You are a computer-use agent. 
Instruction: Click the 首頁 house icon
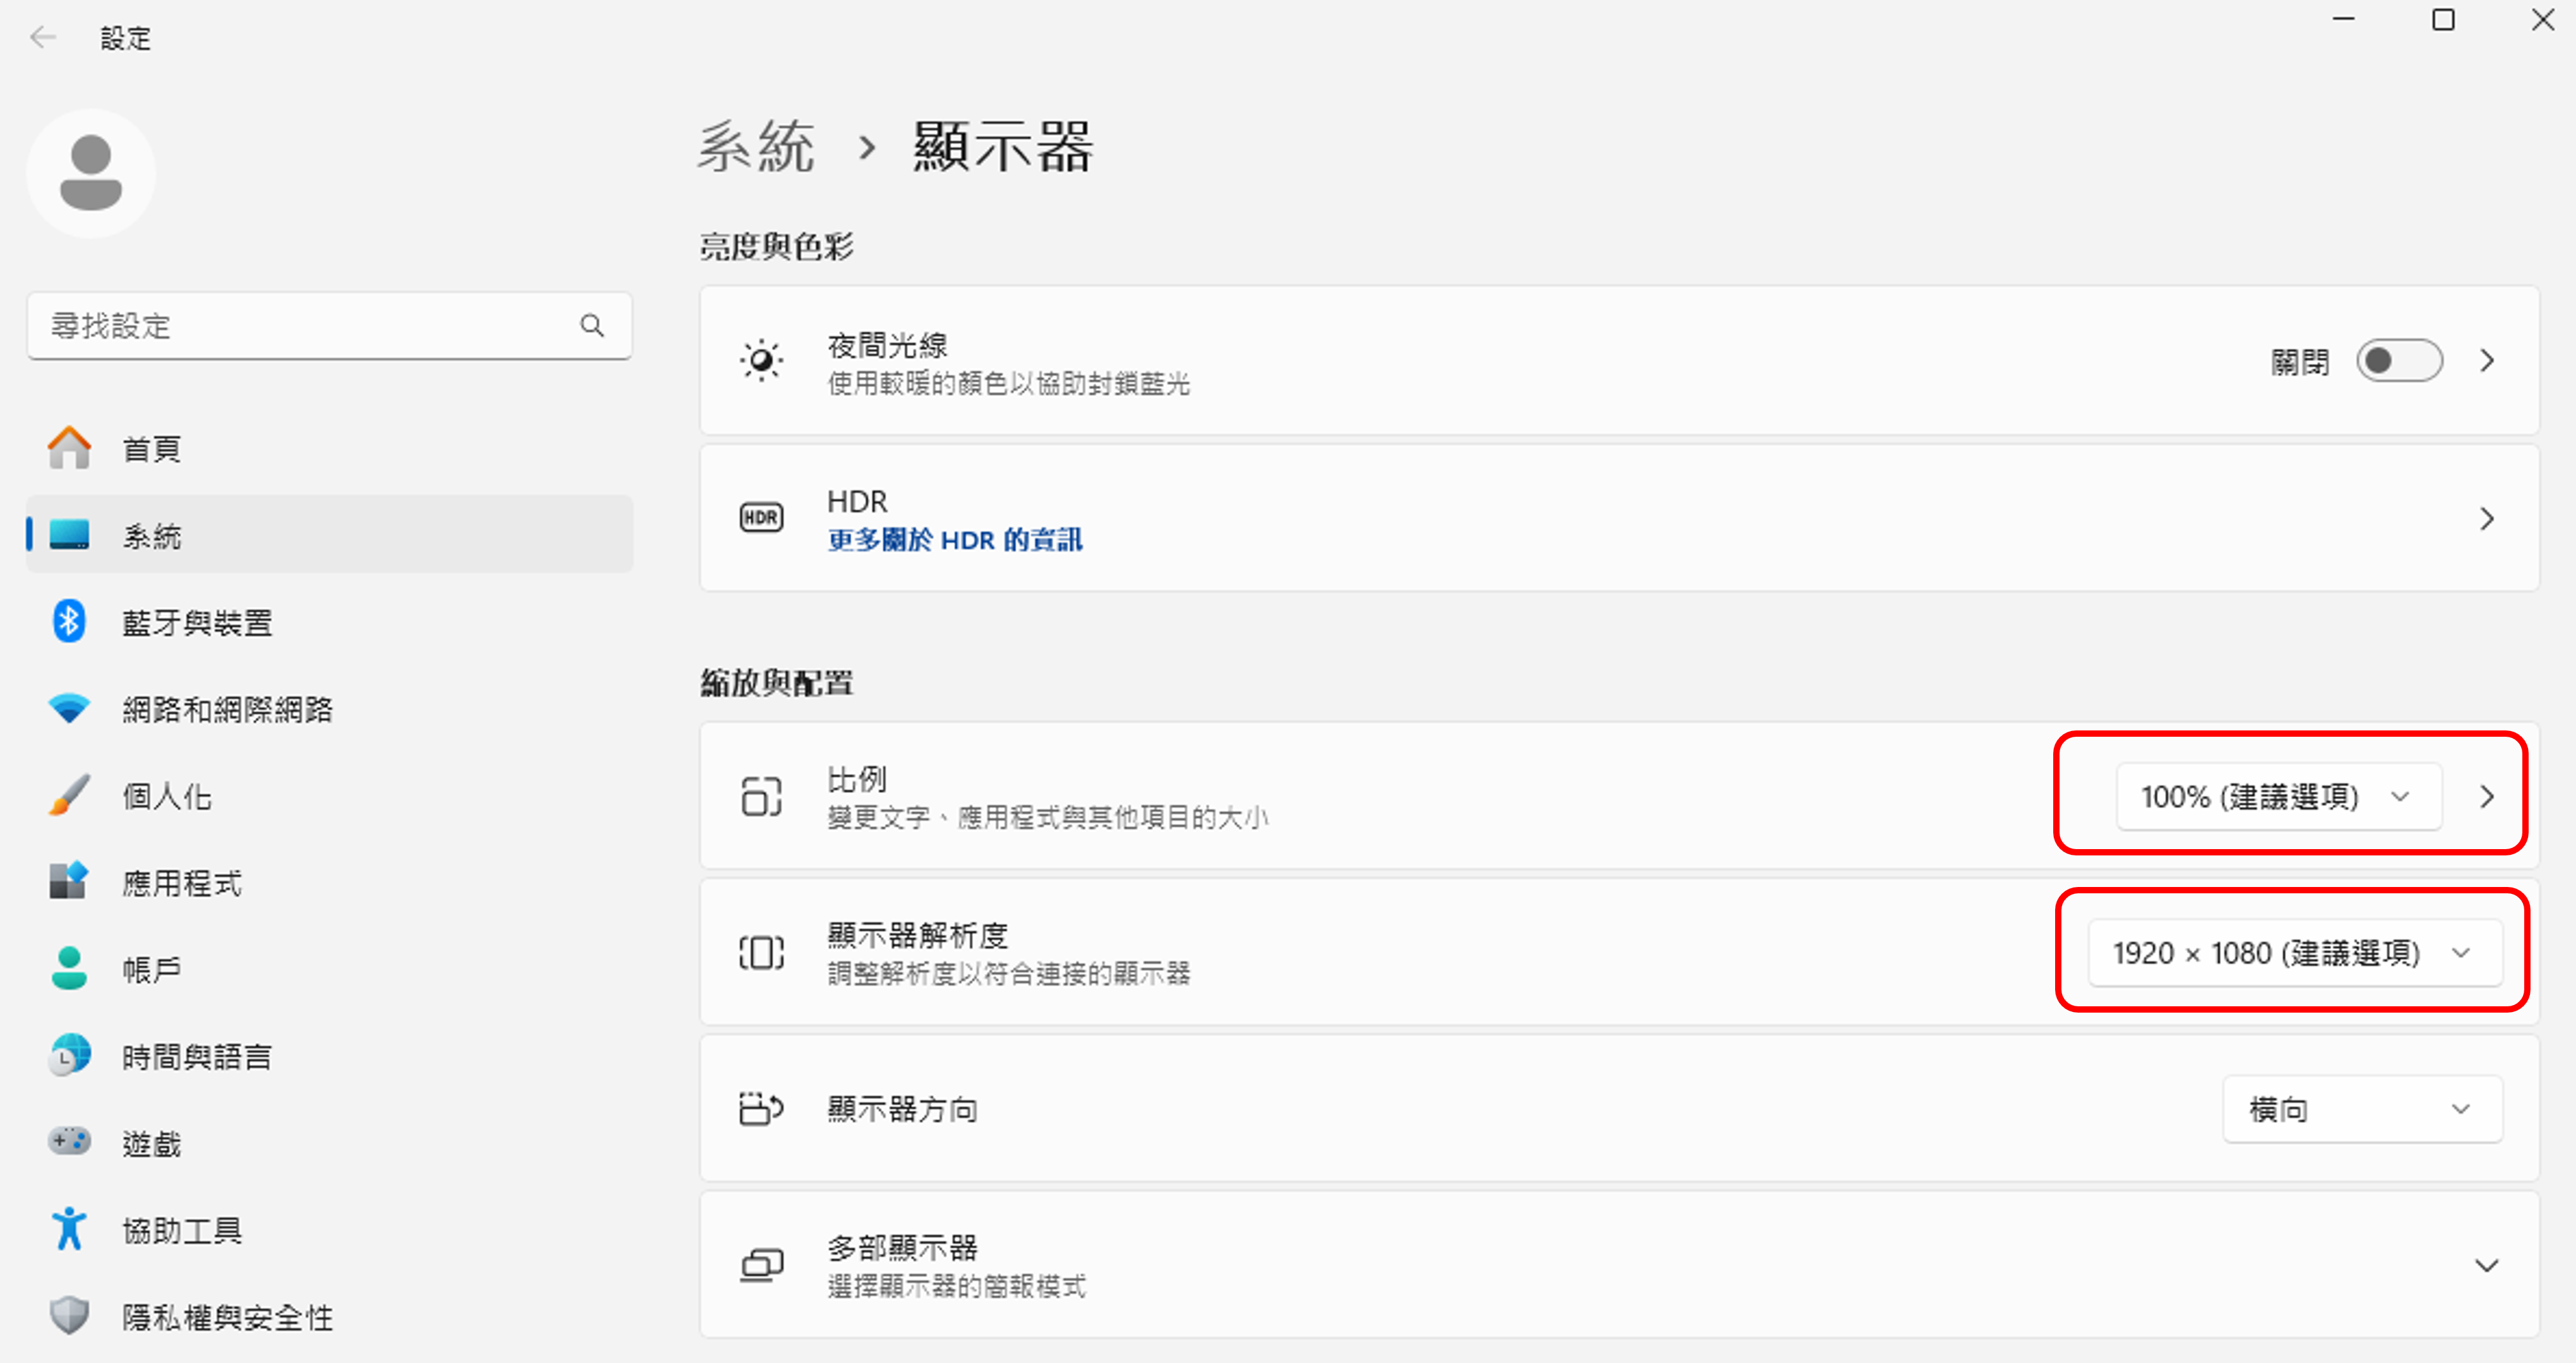pos(69,448)
